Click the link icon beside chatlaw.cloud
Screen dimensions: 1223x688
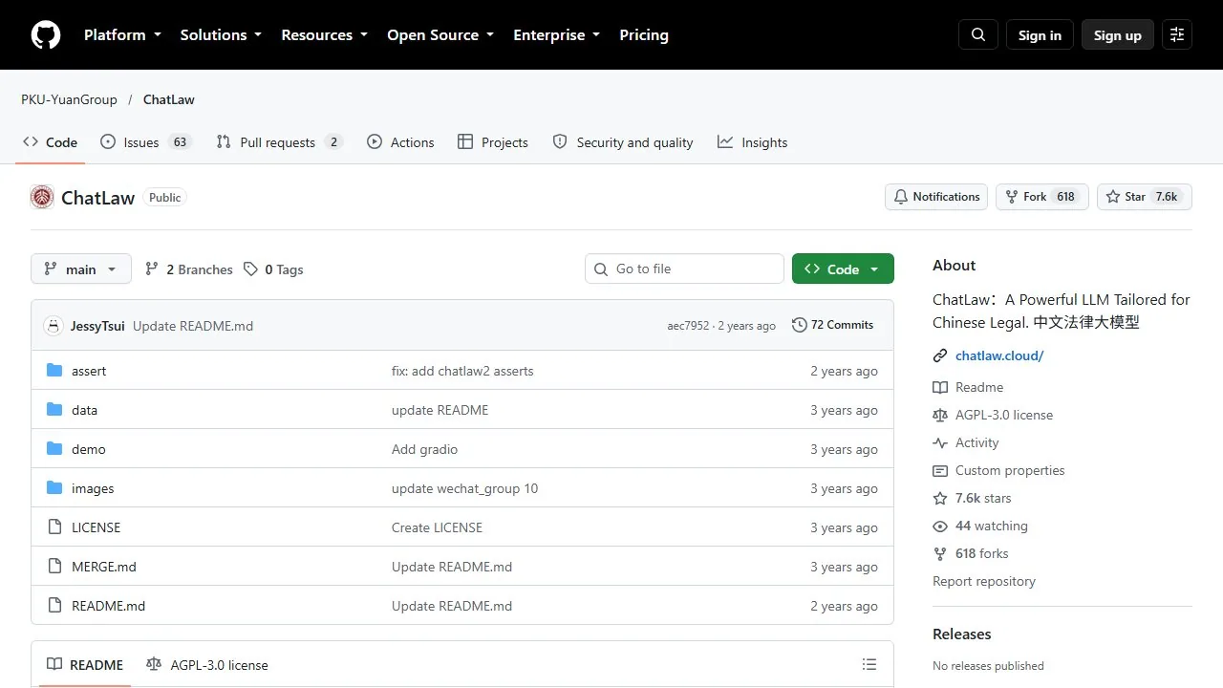pyautogui.click(x=940, y=355)
